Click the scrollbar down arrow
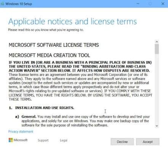Viewport: 168px width, 151px height. (157, 126)
